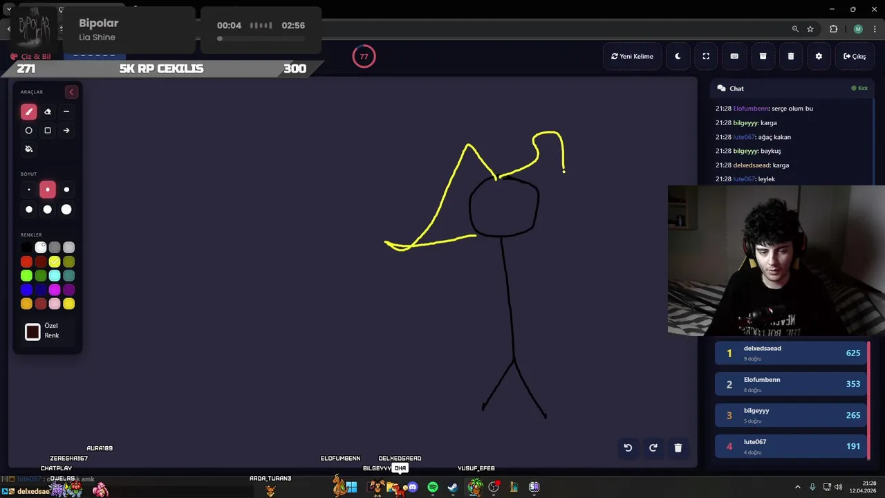Collapse the Araçlar tools panel
885x498 pixels.
71,92
